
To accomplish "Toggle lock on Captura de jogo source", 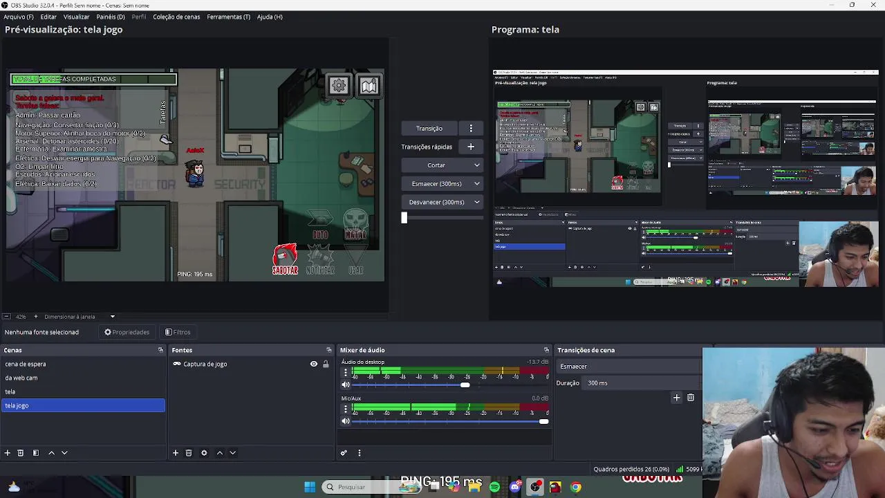I will point(326,364).
